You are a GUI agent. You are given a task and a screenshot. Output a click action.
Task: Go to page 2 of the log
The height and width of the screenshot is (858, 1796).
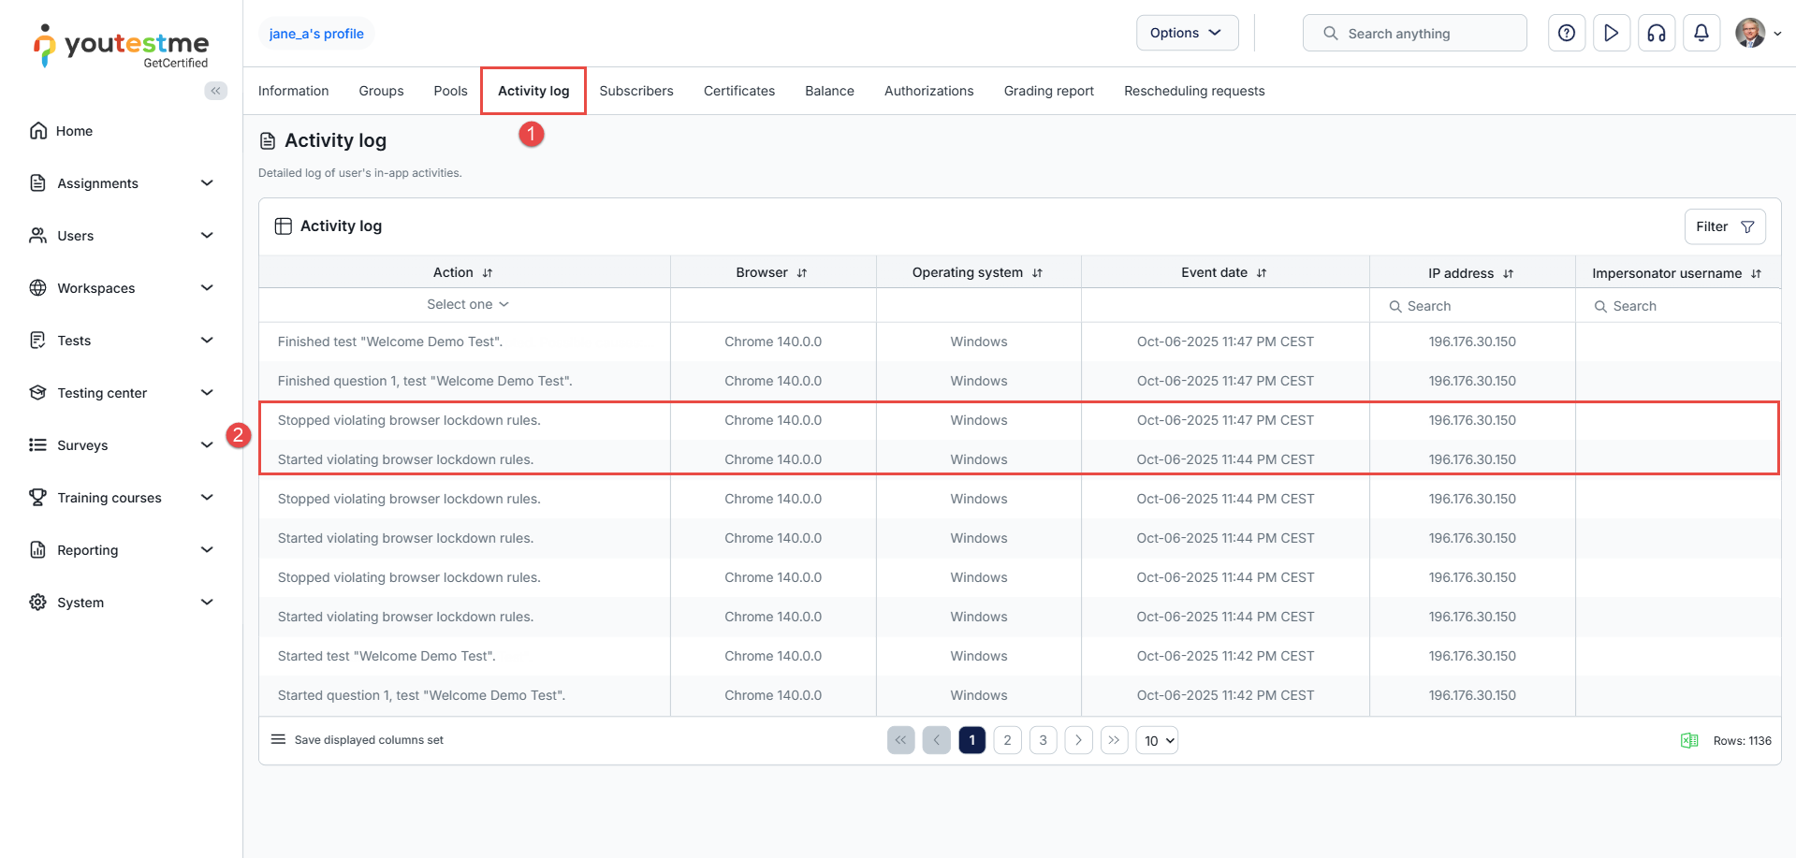(1007, 740)
